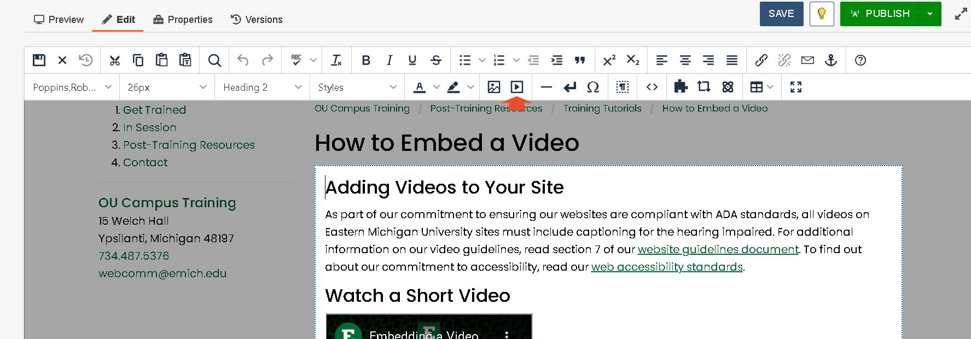
Task: Click the Cut scissors icon
Action: [x=114, y=60]
